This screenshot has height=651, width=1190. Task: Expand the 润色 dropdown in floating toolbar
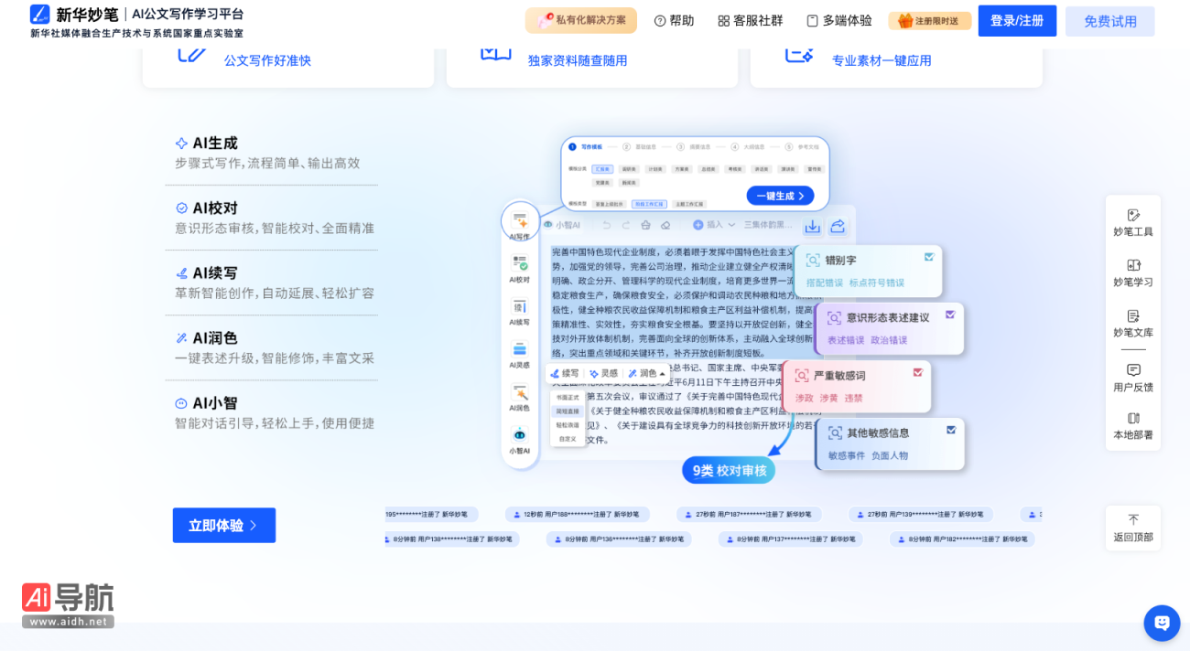pos(648,373)
